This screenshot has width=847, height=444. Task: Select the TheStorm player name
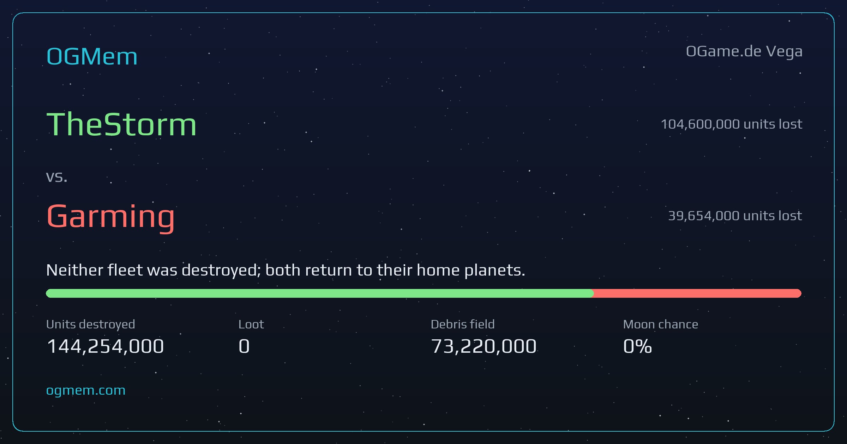pos(121,124)
